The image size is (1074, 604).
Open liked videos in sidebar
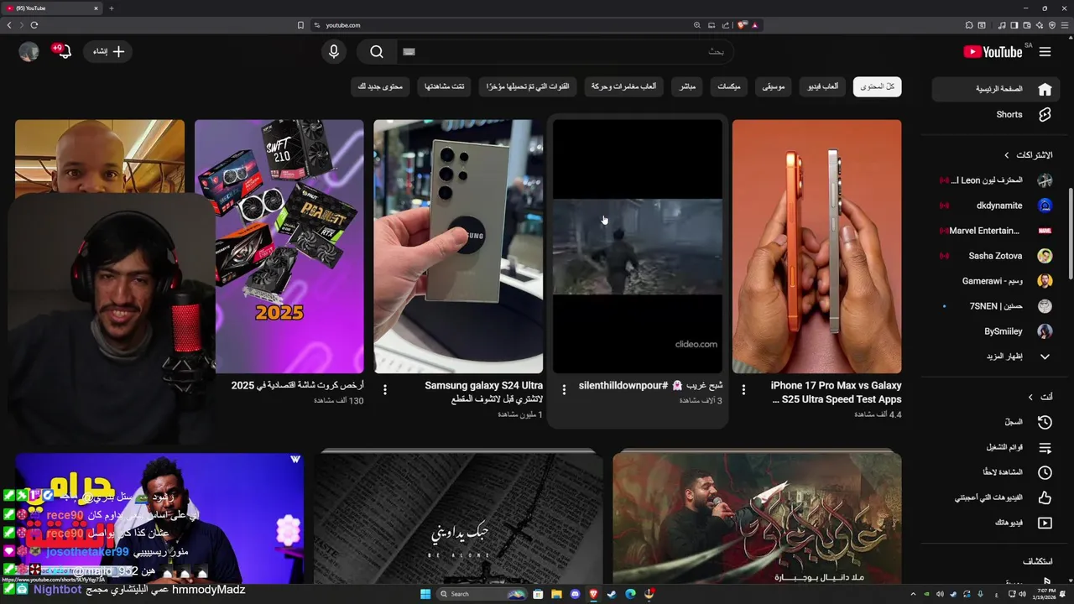[996, 497]
